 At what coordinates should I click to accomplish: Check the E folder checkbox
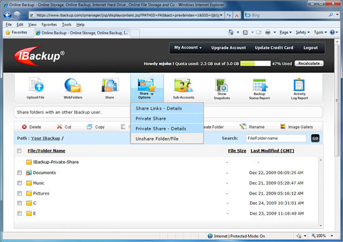coord(19,213)
